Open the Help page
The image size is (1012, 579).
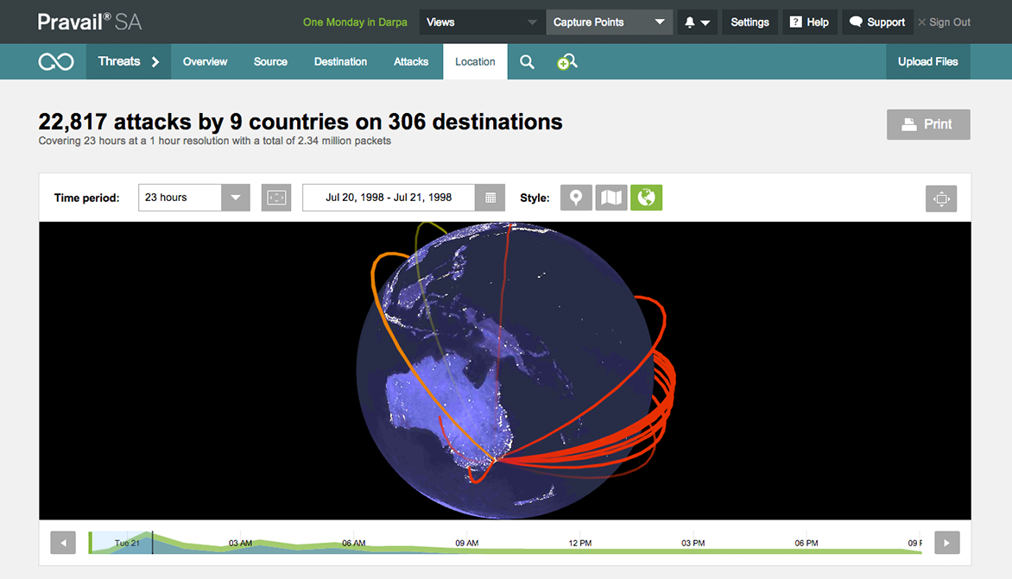(810, 22)
